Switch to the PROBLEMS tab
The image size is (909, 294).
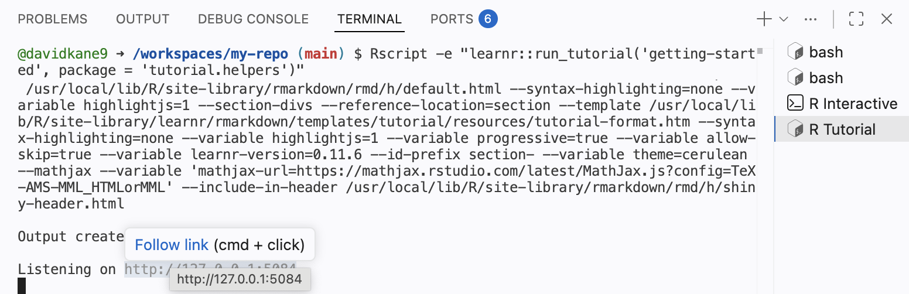click(x=53, y=19)
